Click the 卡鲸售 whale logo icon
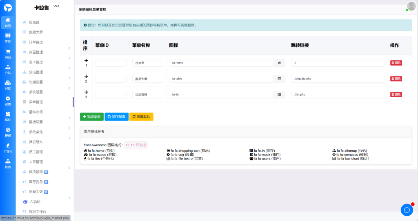The height and width of the screenshot is (221, 418). pos(8,8)
